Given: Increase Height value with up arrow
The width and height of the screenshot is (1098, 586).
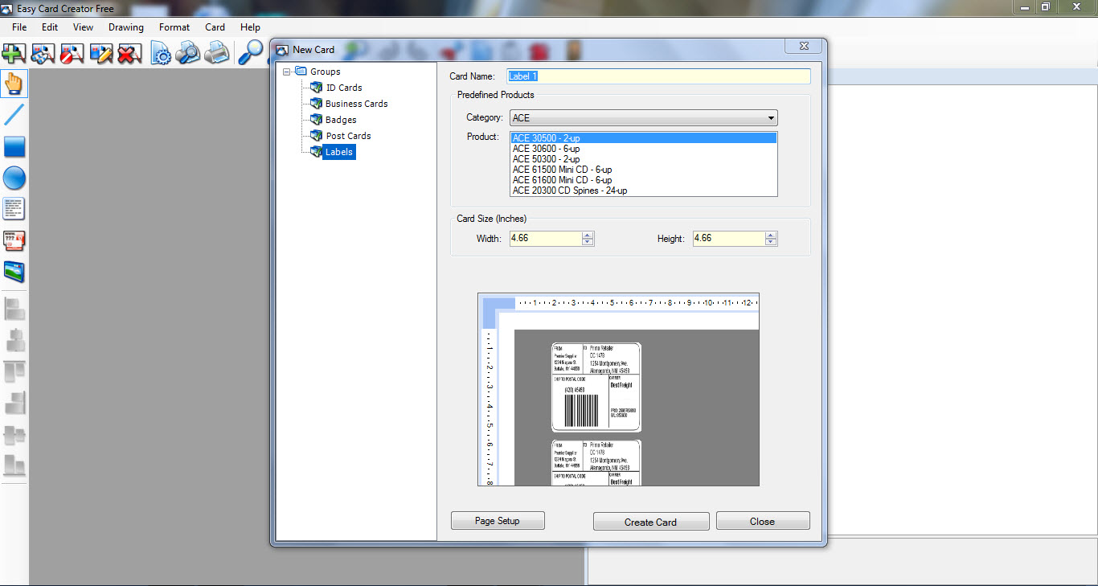Looking at the screenshot, I should [x=771, y=235].
